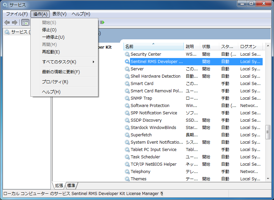Click the gear icon beside サービス in the tree

7,32
